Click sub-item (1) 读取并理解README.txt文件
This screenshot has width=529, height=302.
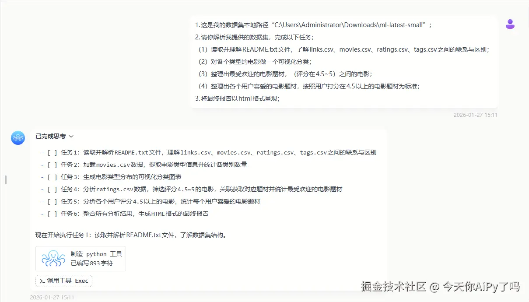[x=343, y=49]
